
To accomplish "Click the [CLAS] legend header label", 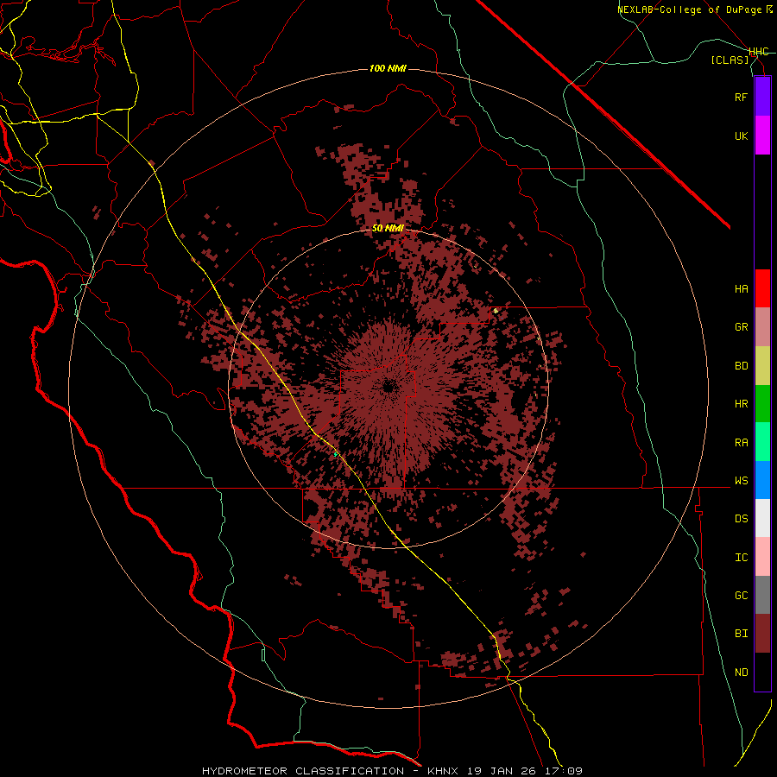I will click(x=730, y=60).
